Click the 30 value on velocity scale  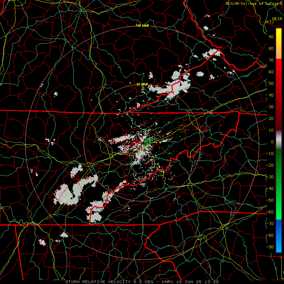tap(271, 107)
